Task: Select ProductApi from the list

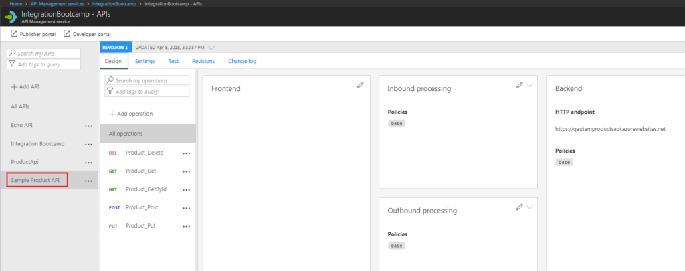Action: (25, 162)
